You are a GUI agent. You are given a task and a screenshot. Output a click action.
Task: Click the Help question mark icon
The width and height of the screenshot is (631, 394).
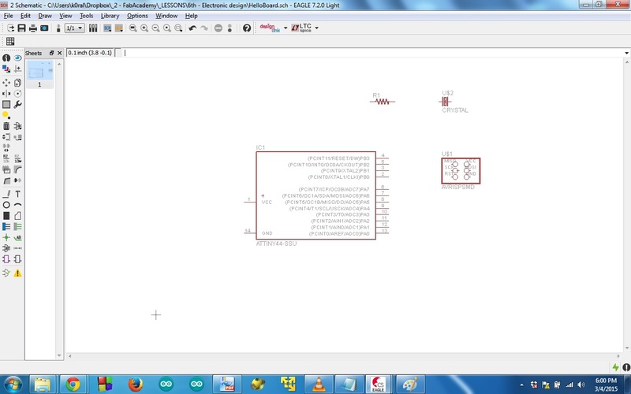tap(247, 28)
